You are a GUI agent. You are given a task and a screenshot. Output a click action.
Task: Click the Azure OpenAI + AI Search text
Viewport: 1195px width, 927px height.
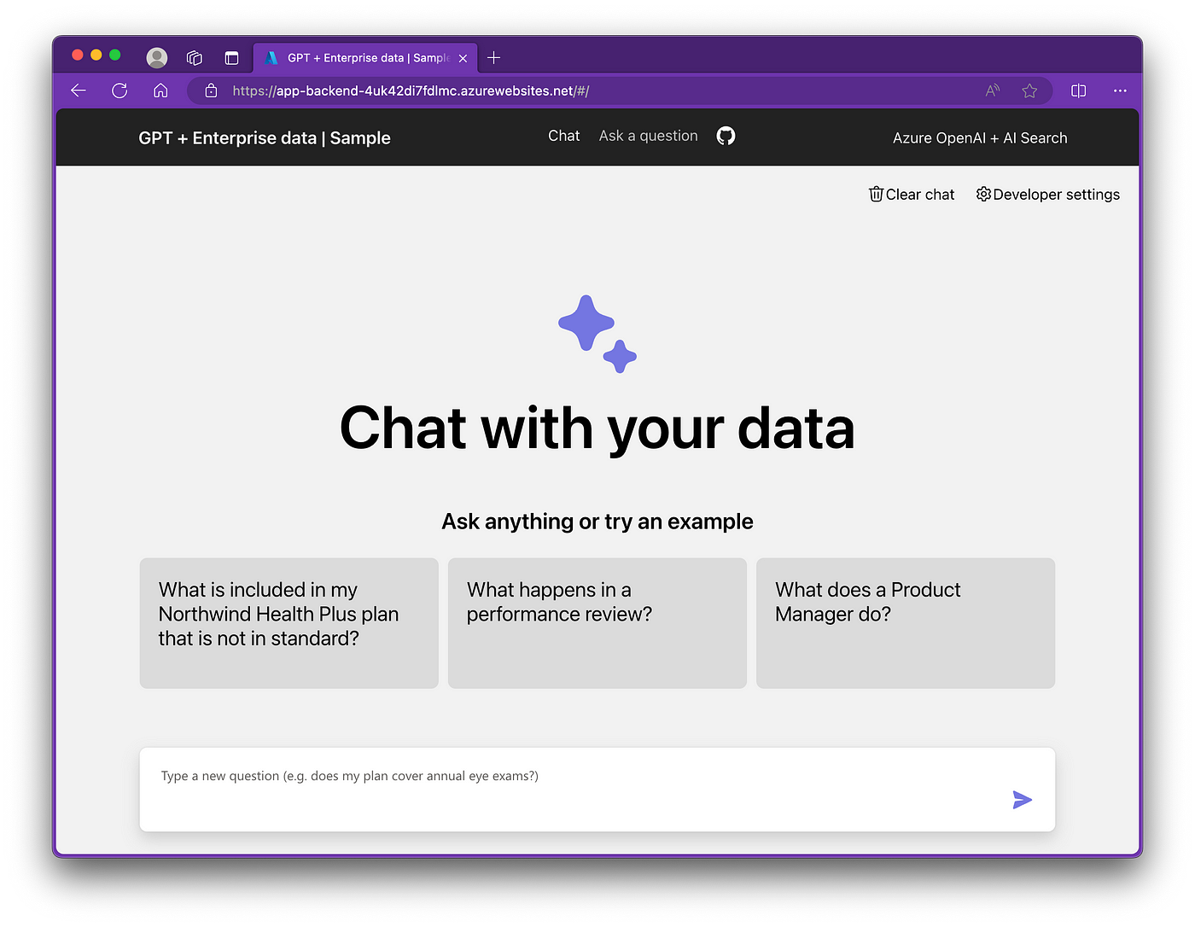pyautogui.click(x=980, y=138)
